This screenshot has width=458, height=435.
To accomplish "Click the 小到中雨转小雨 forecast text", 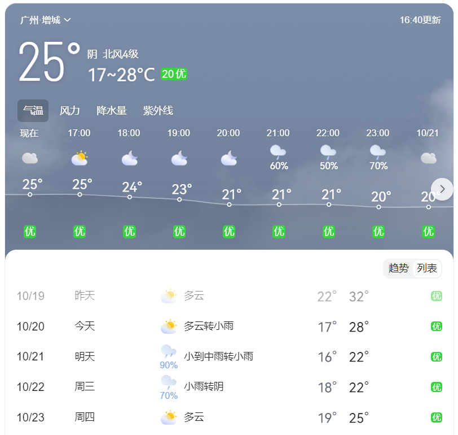I will pyautogui.click(x=218, y=356).
